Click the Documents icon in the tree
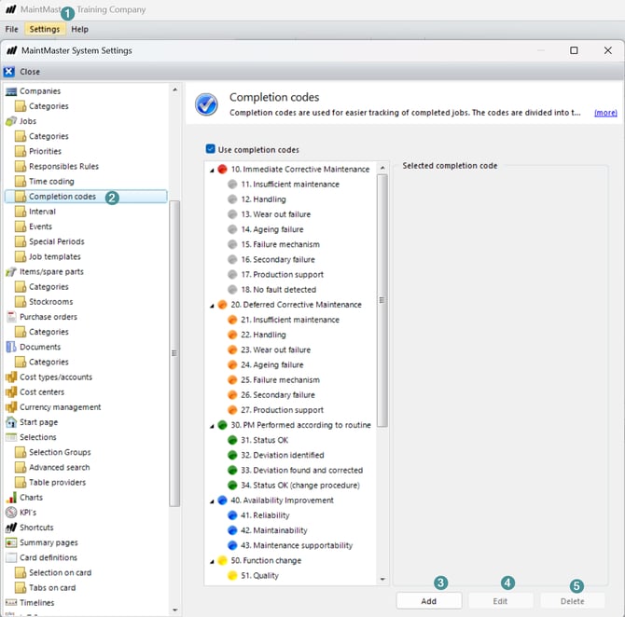 (11, 347)
